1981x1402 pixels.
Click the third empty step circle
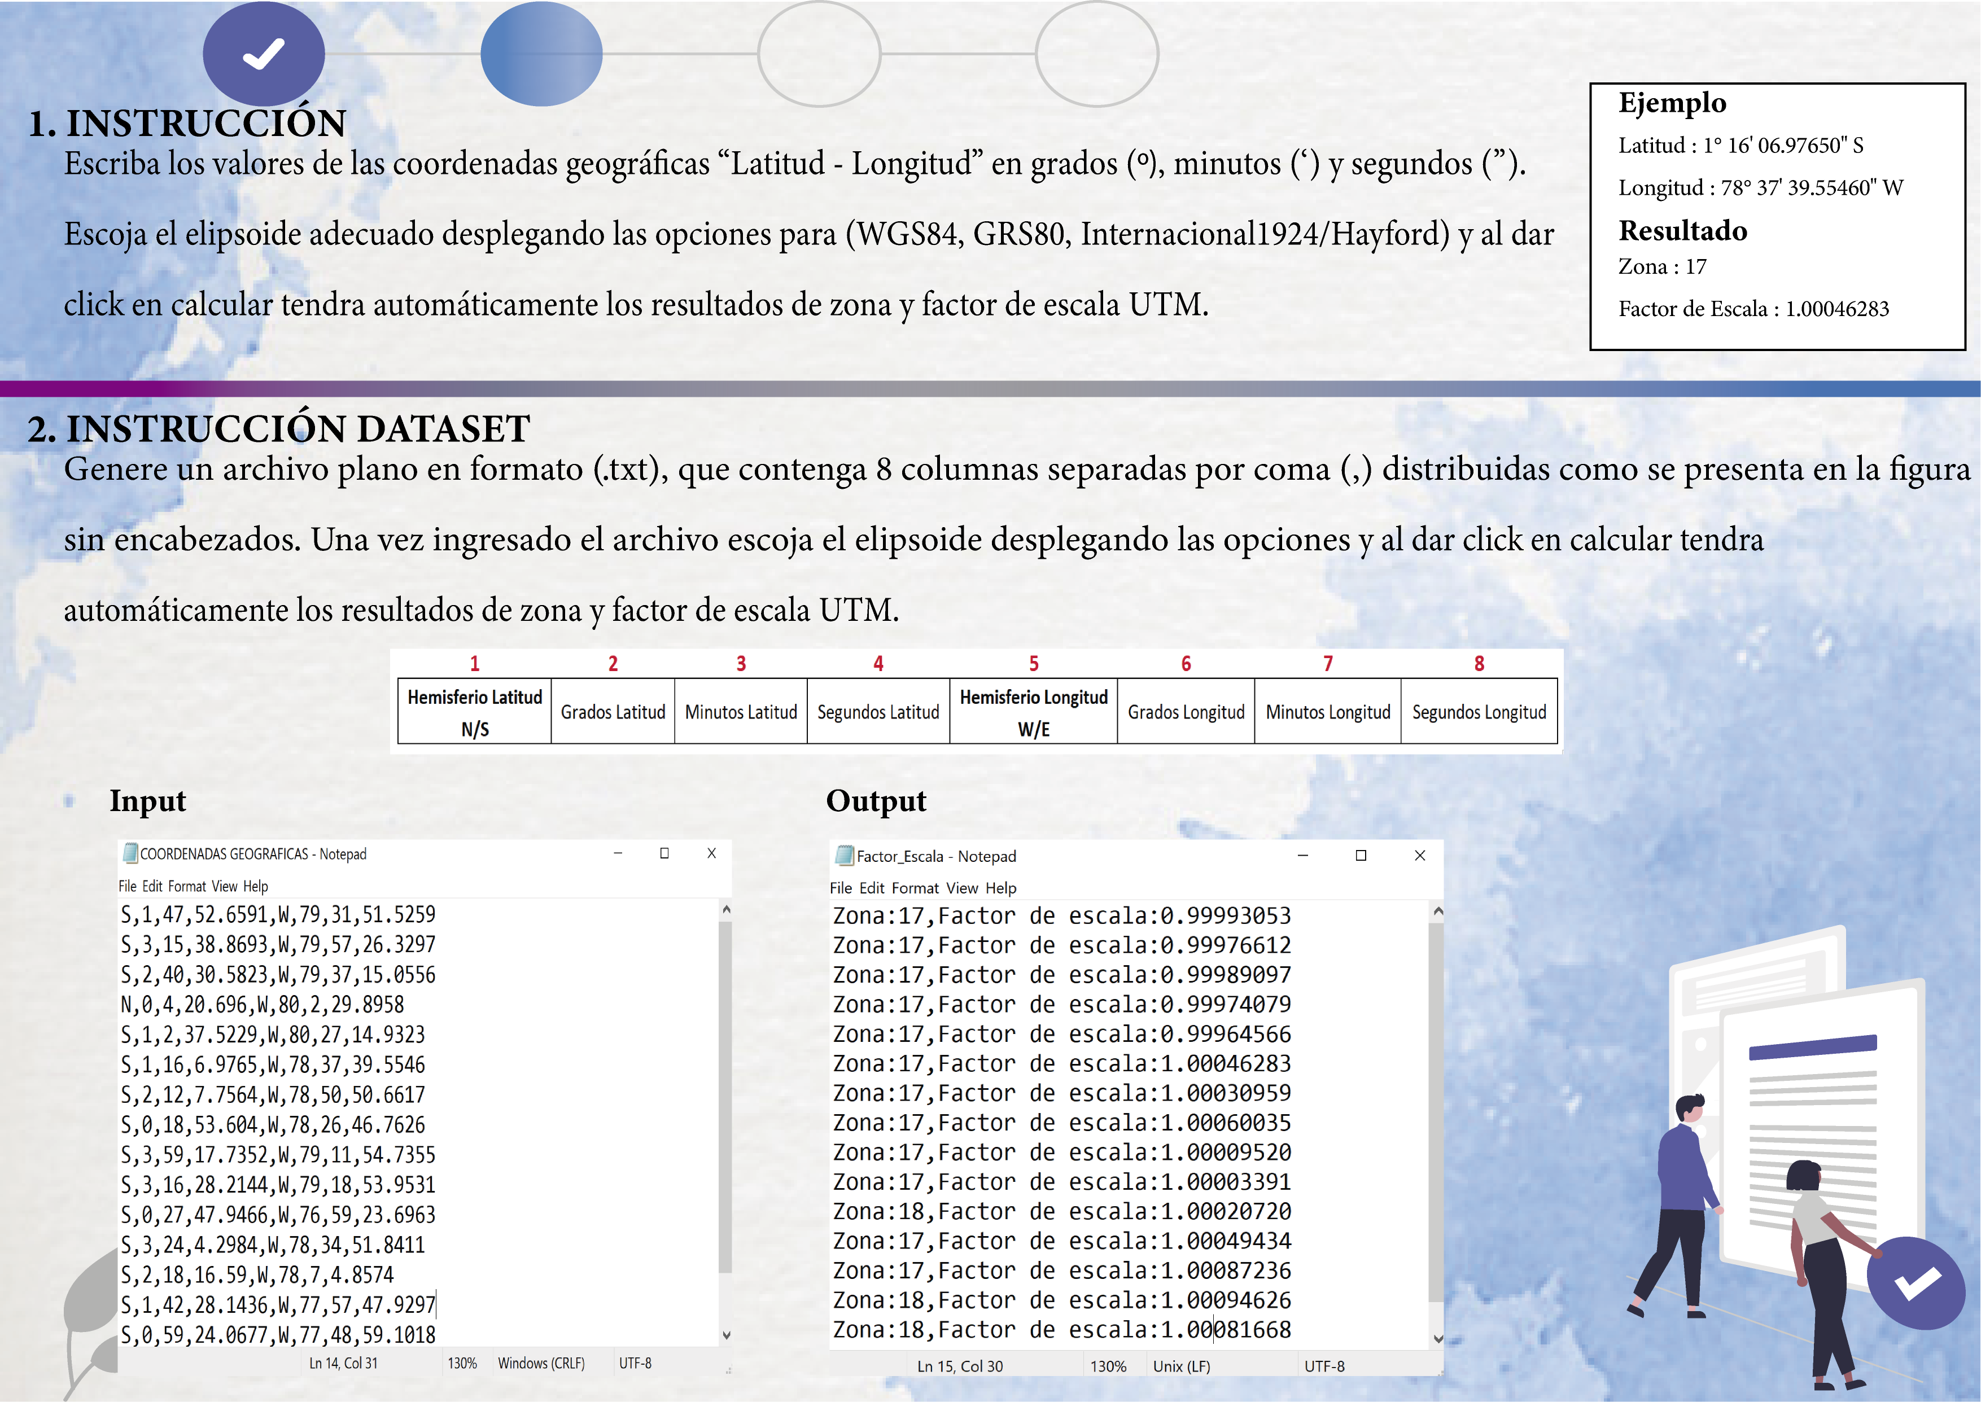click(819, 54)
